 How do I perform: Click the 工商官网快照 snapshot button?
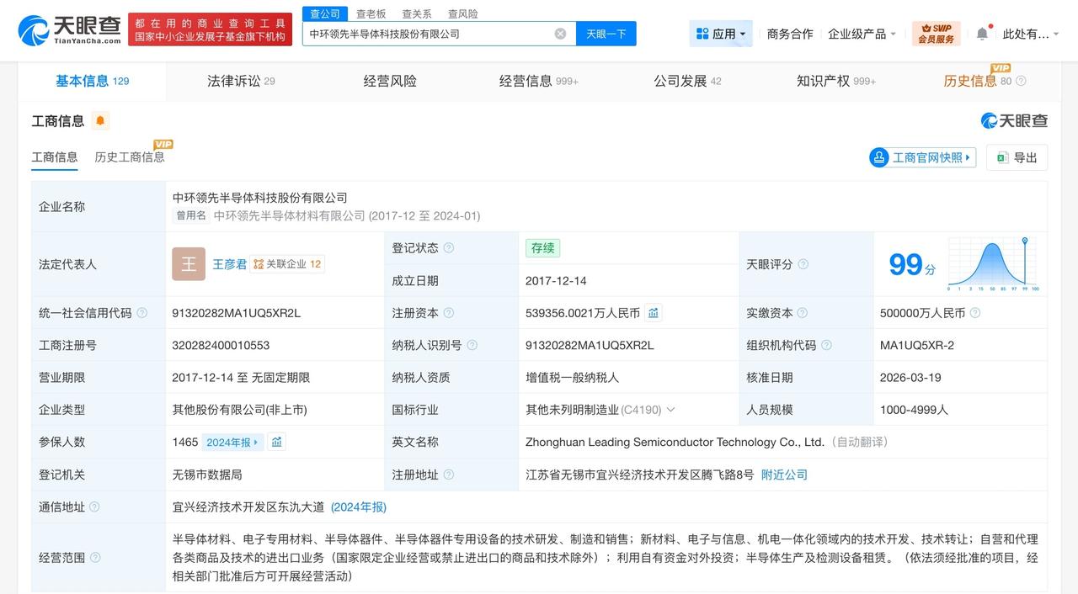tap(921, 157)
